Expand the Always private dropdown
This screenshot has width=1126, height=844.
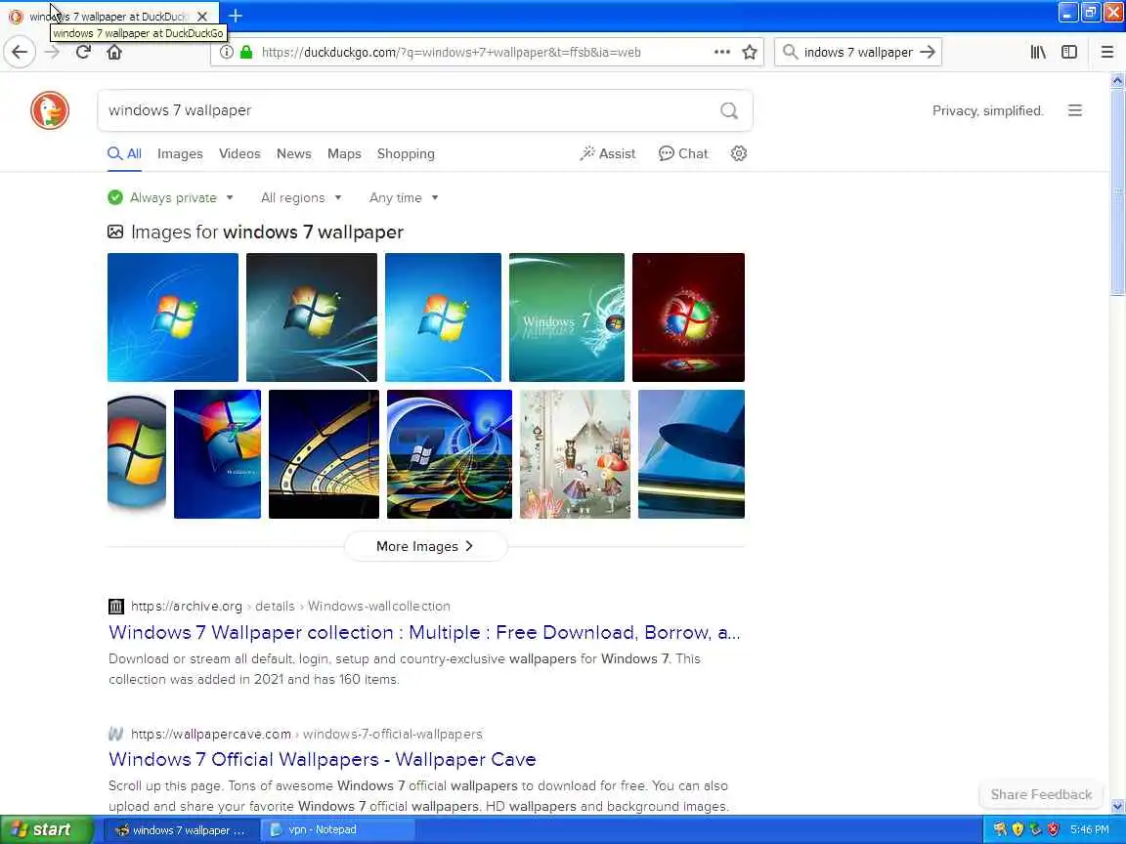click(171, 197)
